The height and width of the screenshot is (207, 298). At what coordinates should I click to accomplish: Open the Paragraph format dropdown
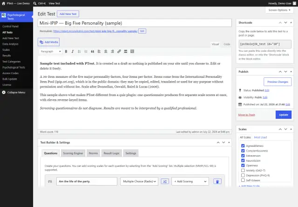(51, 51)
